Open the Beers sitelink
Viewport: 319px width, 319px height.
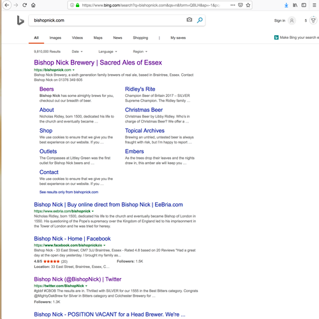(x=47, y=89)
